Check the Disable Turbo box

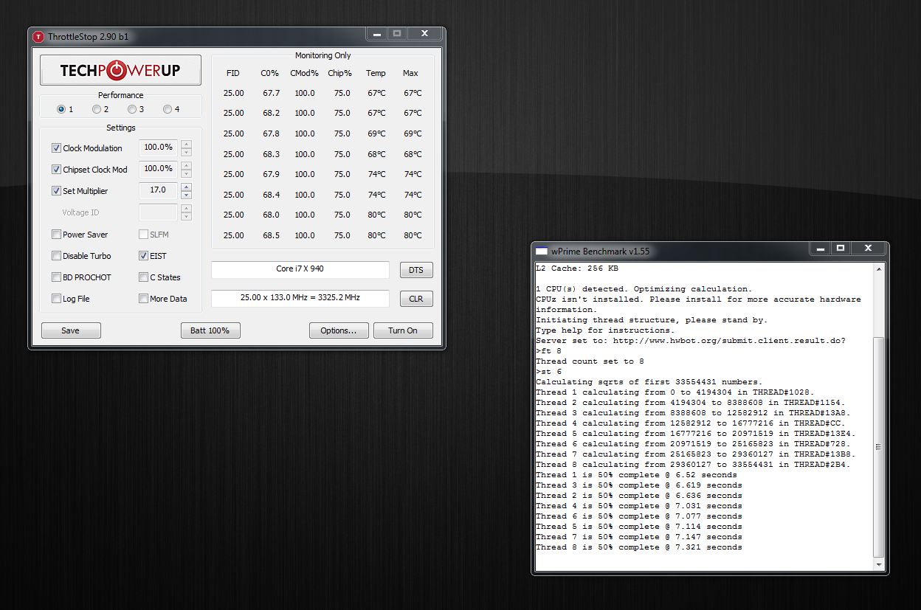[x=56, y=256]
